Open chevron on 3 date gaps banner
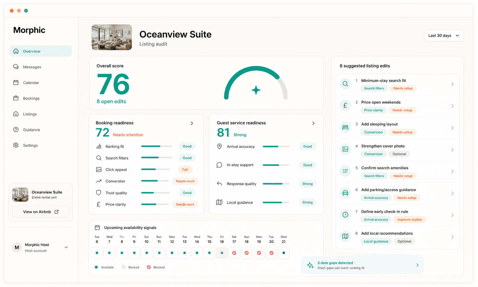This screenshot has width=478, height=287. tap(417, 265)
